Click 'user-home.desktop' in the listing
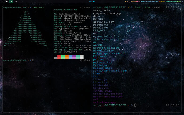This screenshot has width=184, height=115. 108,97
